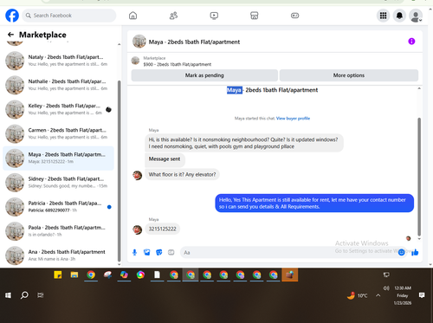The image size is (433, 323).
Task: Click the conversation list scroll-down arrow
Action: coord(120,264)
